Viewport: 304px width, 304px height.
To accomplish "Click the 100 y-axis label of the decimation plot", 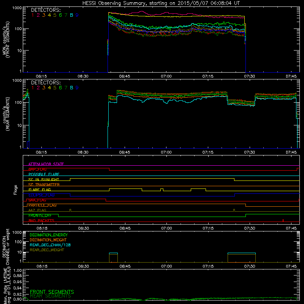I will point(18,242).
